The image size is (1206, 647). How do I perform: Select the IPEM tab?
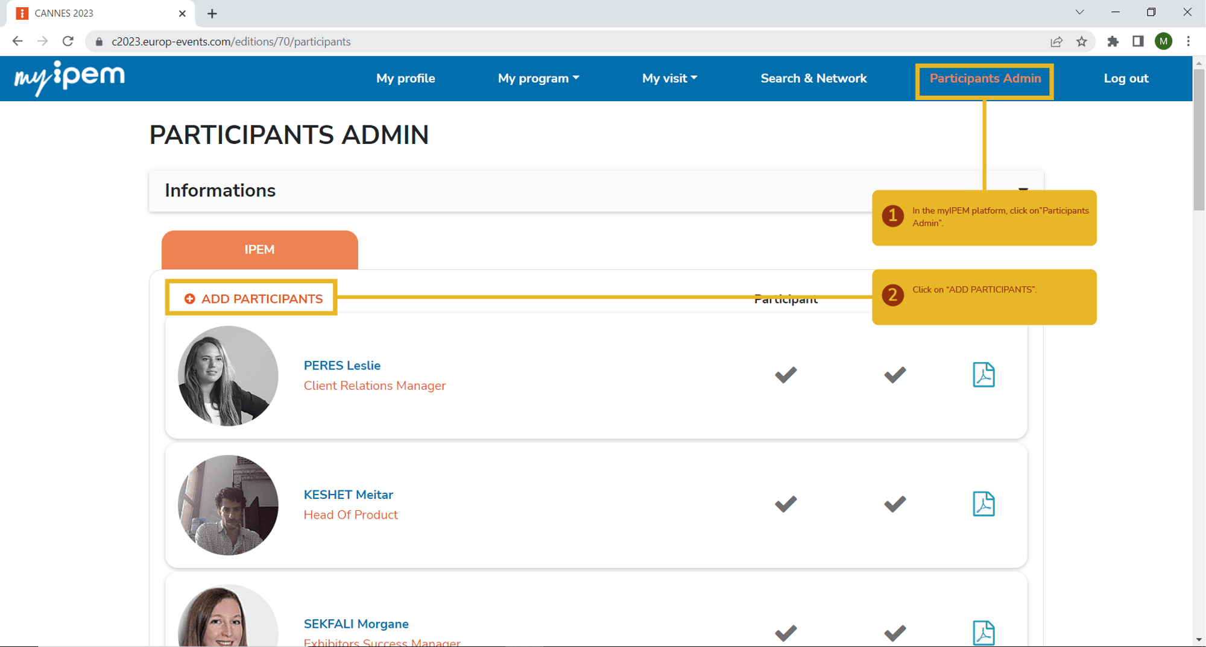coord(260,249)
